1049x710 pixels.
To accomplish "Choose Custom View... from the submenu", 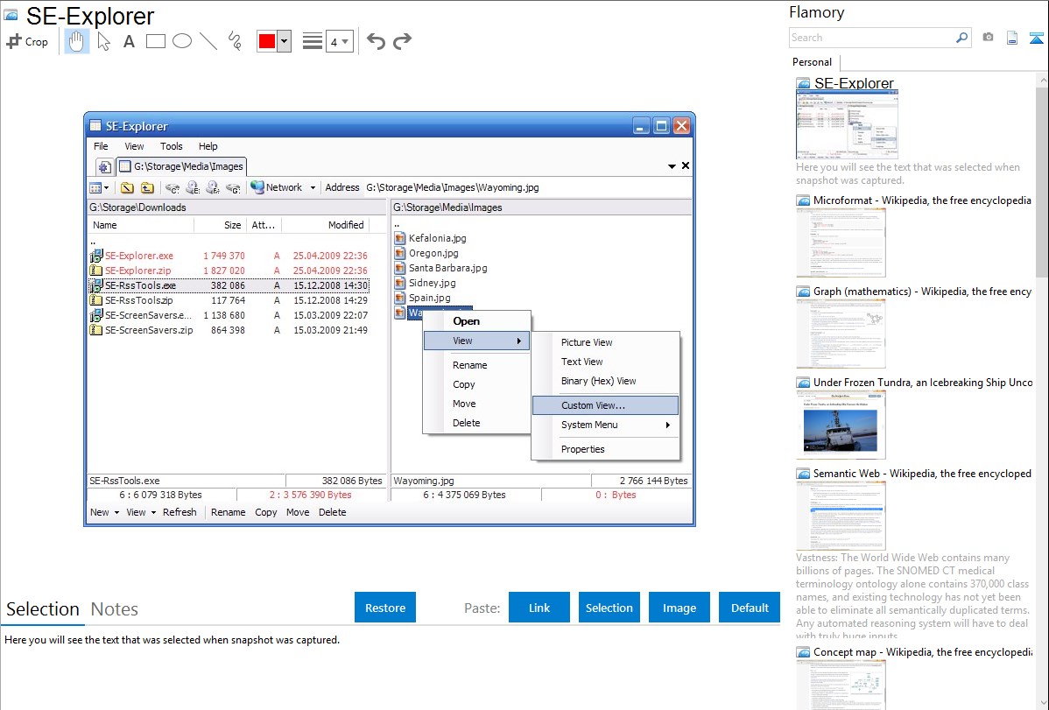I will coord(605,405).
